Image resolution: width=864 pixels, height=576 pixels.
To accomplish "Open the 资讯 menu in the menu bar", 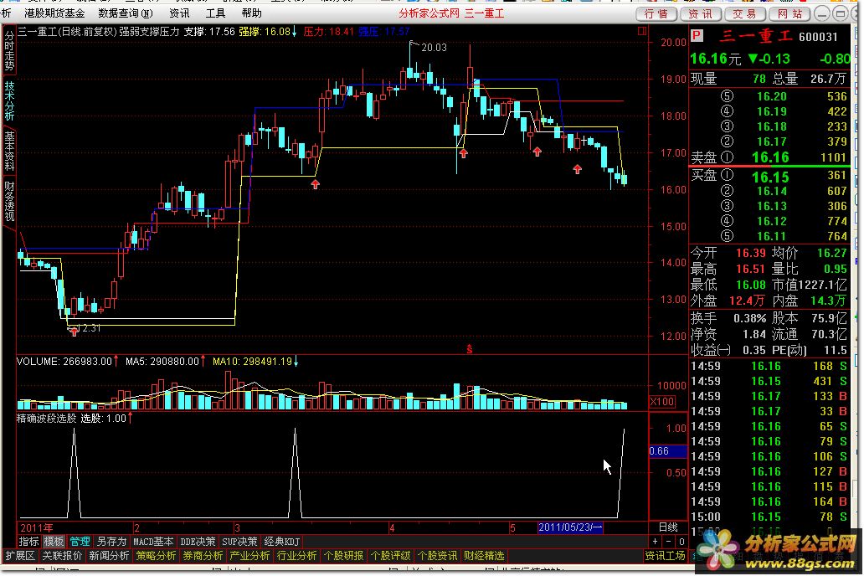I will 179,13.
